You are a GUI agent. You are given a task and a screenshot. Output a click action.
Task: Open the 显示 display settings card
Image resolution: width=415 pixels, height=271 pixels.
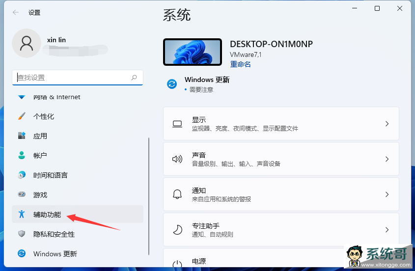click(x=281, y=124)
